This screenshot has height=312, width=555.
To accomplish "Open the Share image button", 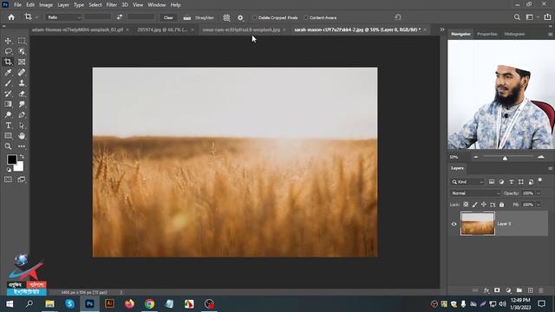I will (x=547, y=17).
